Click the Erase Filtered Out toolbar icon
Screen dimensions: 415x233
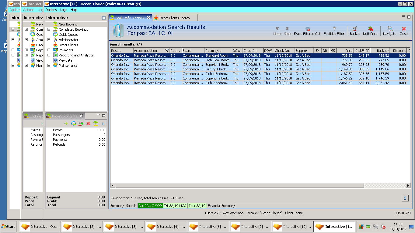pyautogui.click(x=307, y=29)
